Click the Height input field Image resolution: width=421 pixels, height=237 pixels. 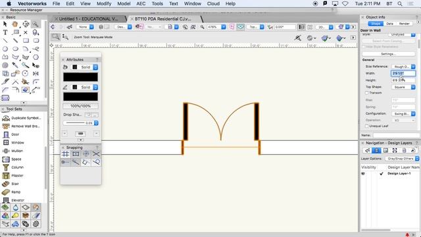coord(403,80)
